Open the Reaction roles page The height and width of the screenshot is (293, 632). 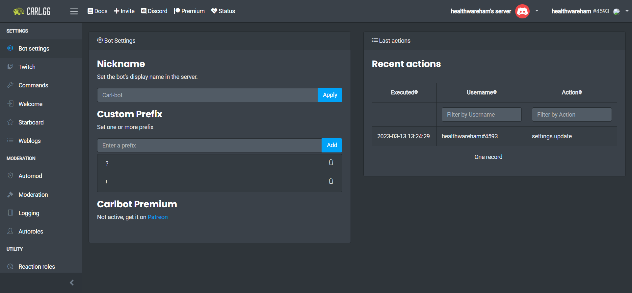[41, 267]
